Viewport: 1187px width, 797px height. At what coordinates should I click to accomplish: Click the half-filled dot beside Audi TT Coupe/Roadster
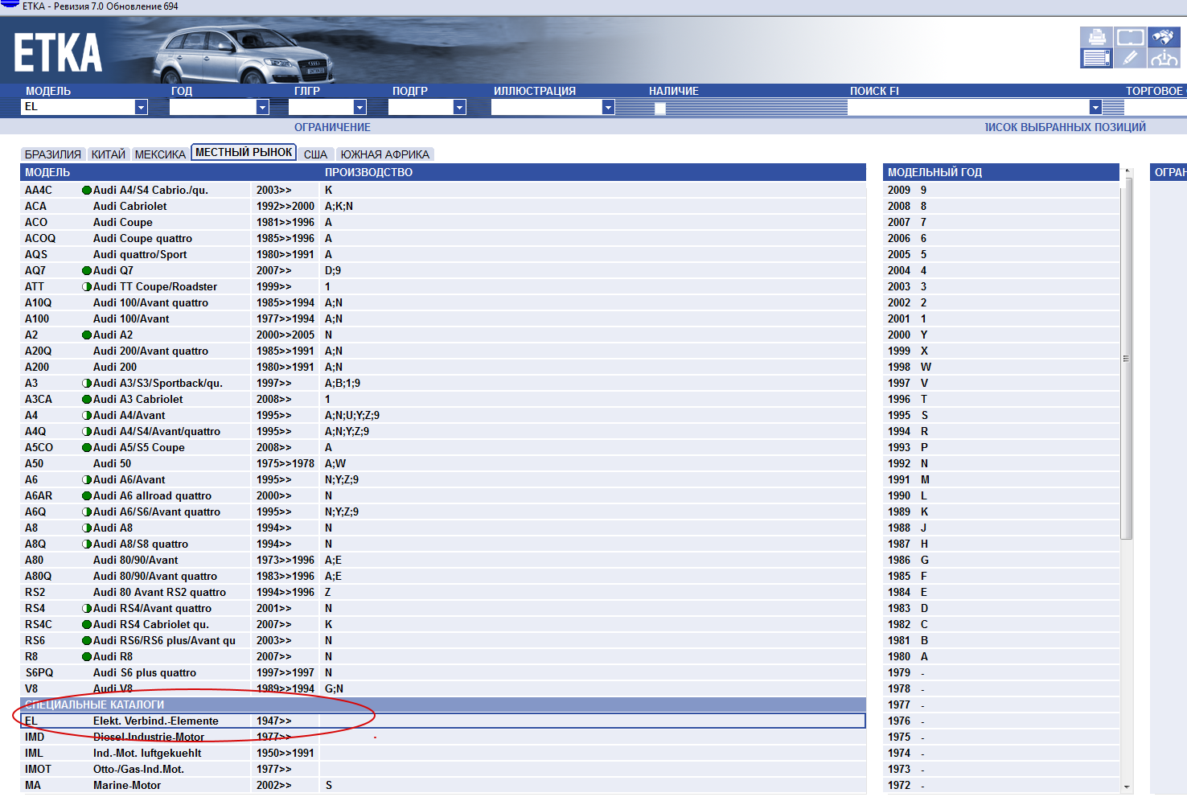(87, 287)
